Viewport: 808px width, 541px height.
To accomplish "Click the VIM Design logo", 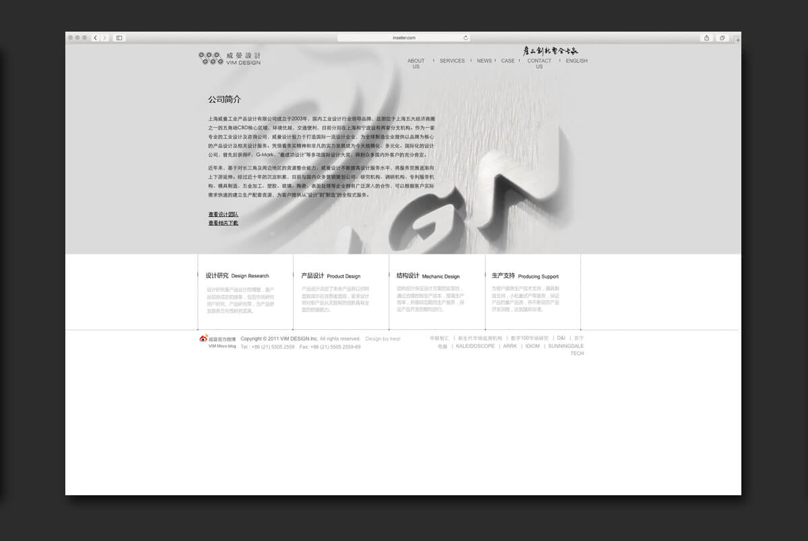I will click(230, 59).
